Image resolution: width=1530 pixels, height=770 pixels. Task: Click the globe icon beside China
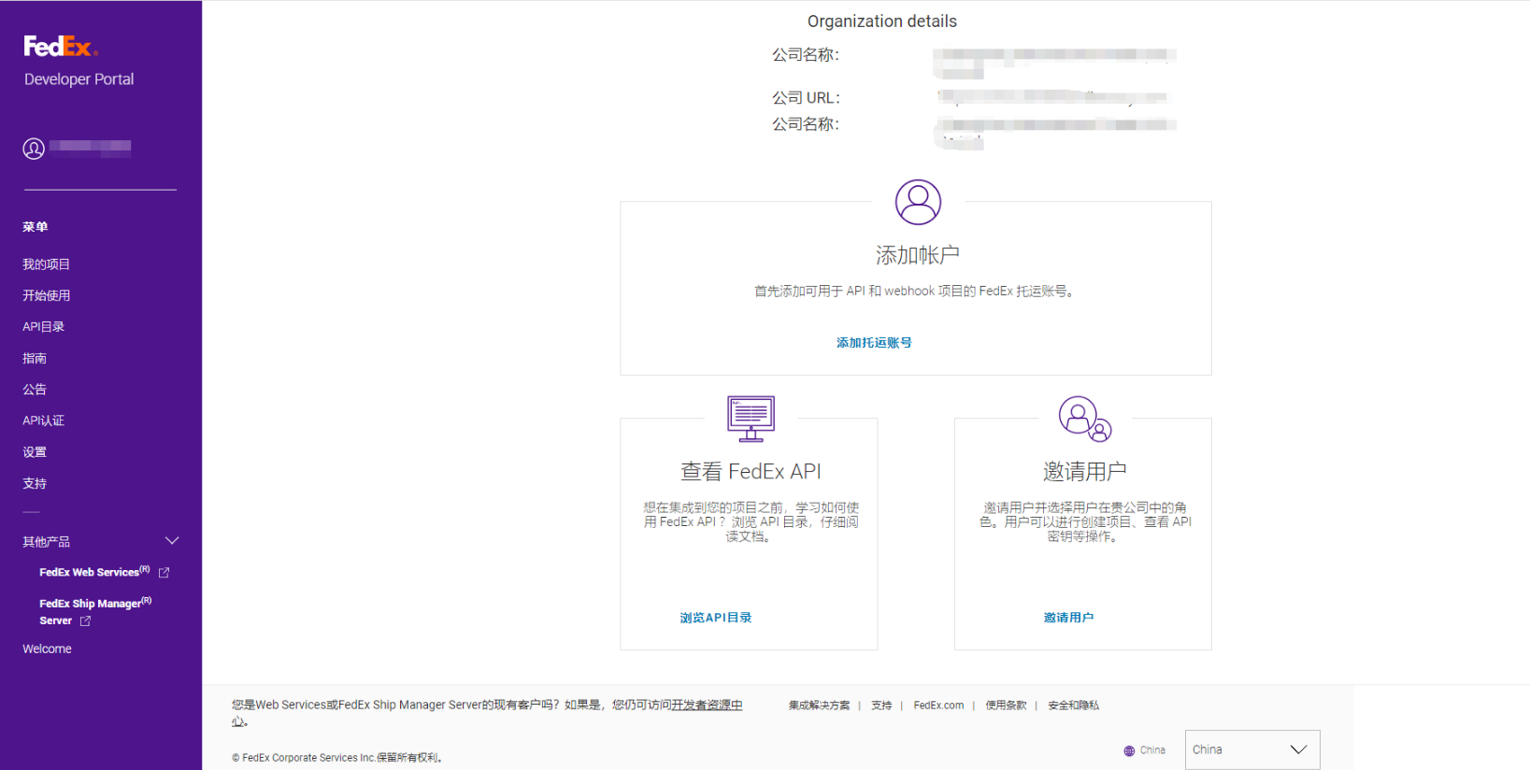tap(1129, 750)
